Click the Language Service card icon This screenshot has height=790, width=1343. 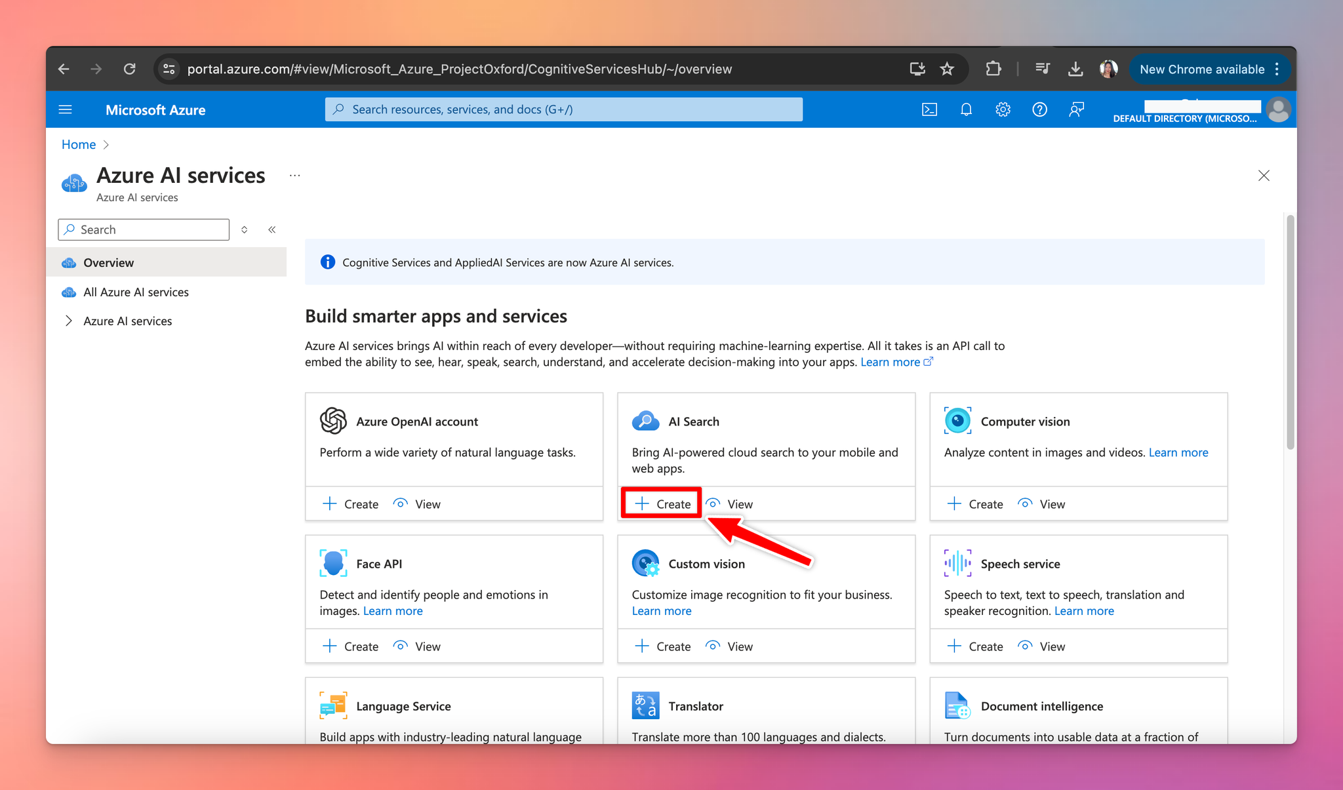(333, 705)
